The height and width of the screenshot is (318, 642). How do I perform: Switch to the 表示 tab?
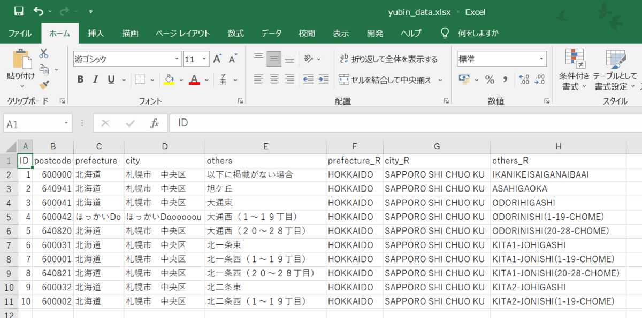coord(341,33)
